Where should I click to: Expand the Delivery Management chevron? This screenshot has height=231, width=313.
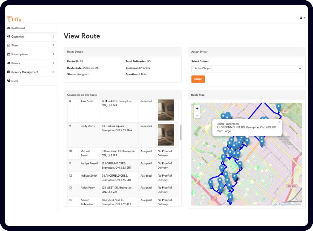click(53, 72)
